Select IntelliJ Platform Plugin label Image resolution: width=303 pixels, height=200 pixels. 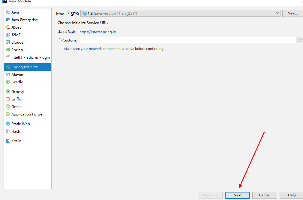click(31, 57)
